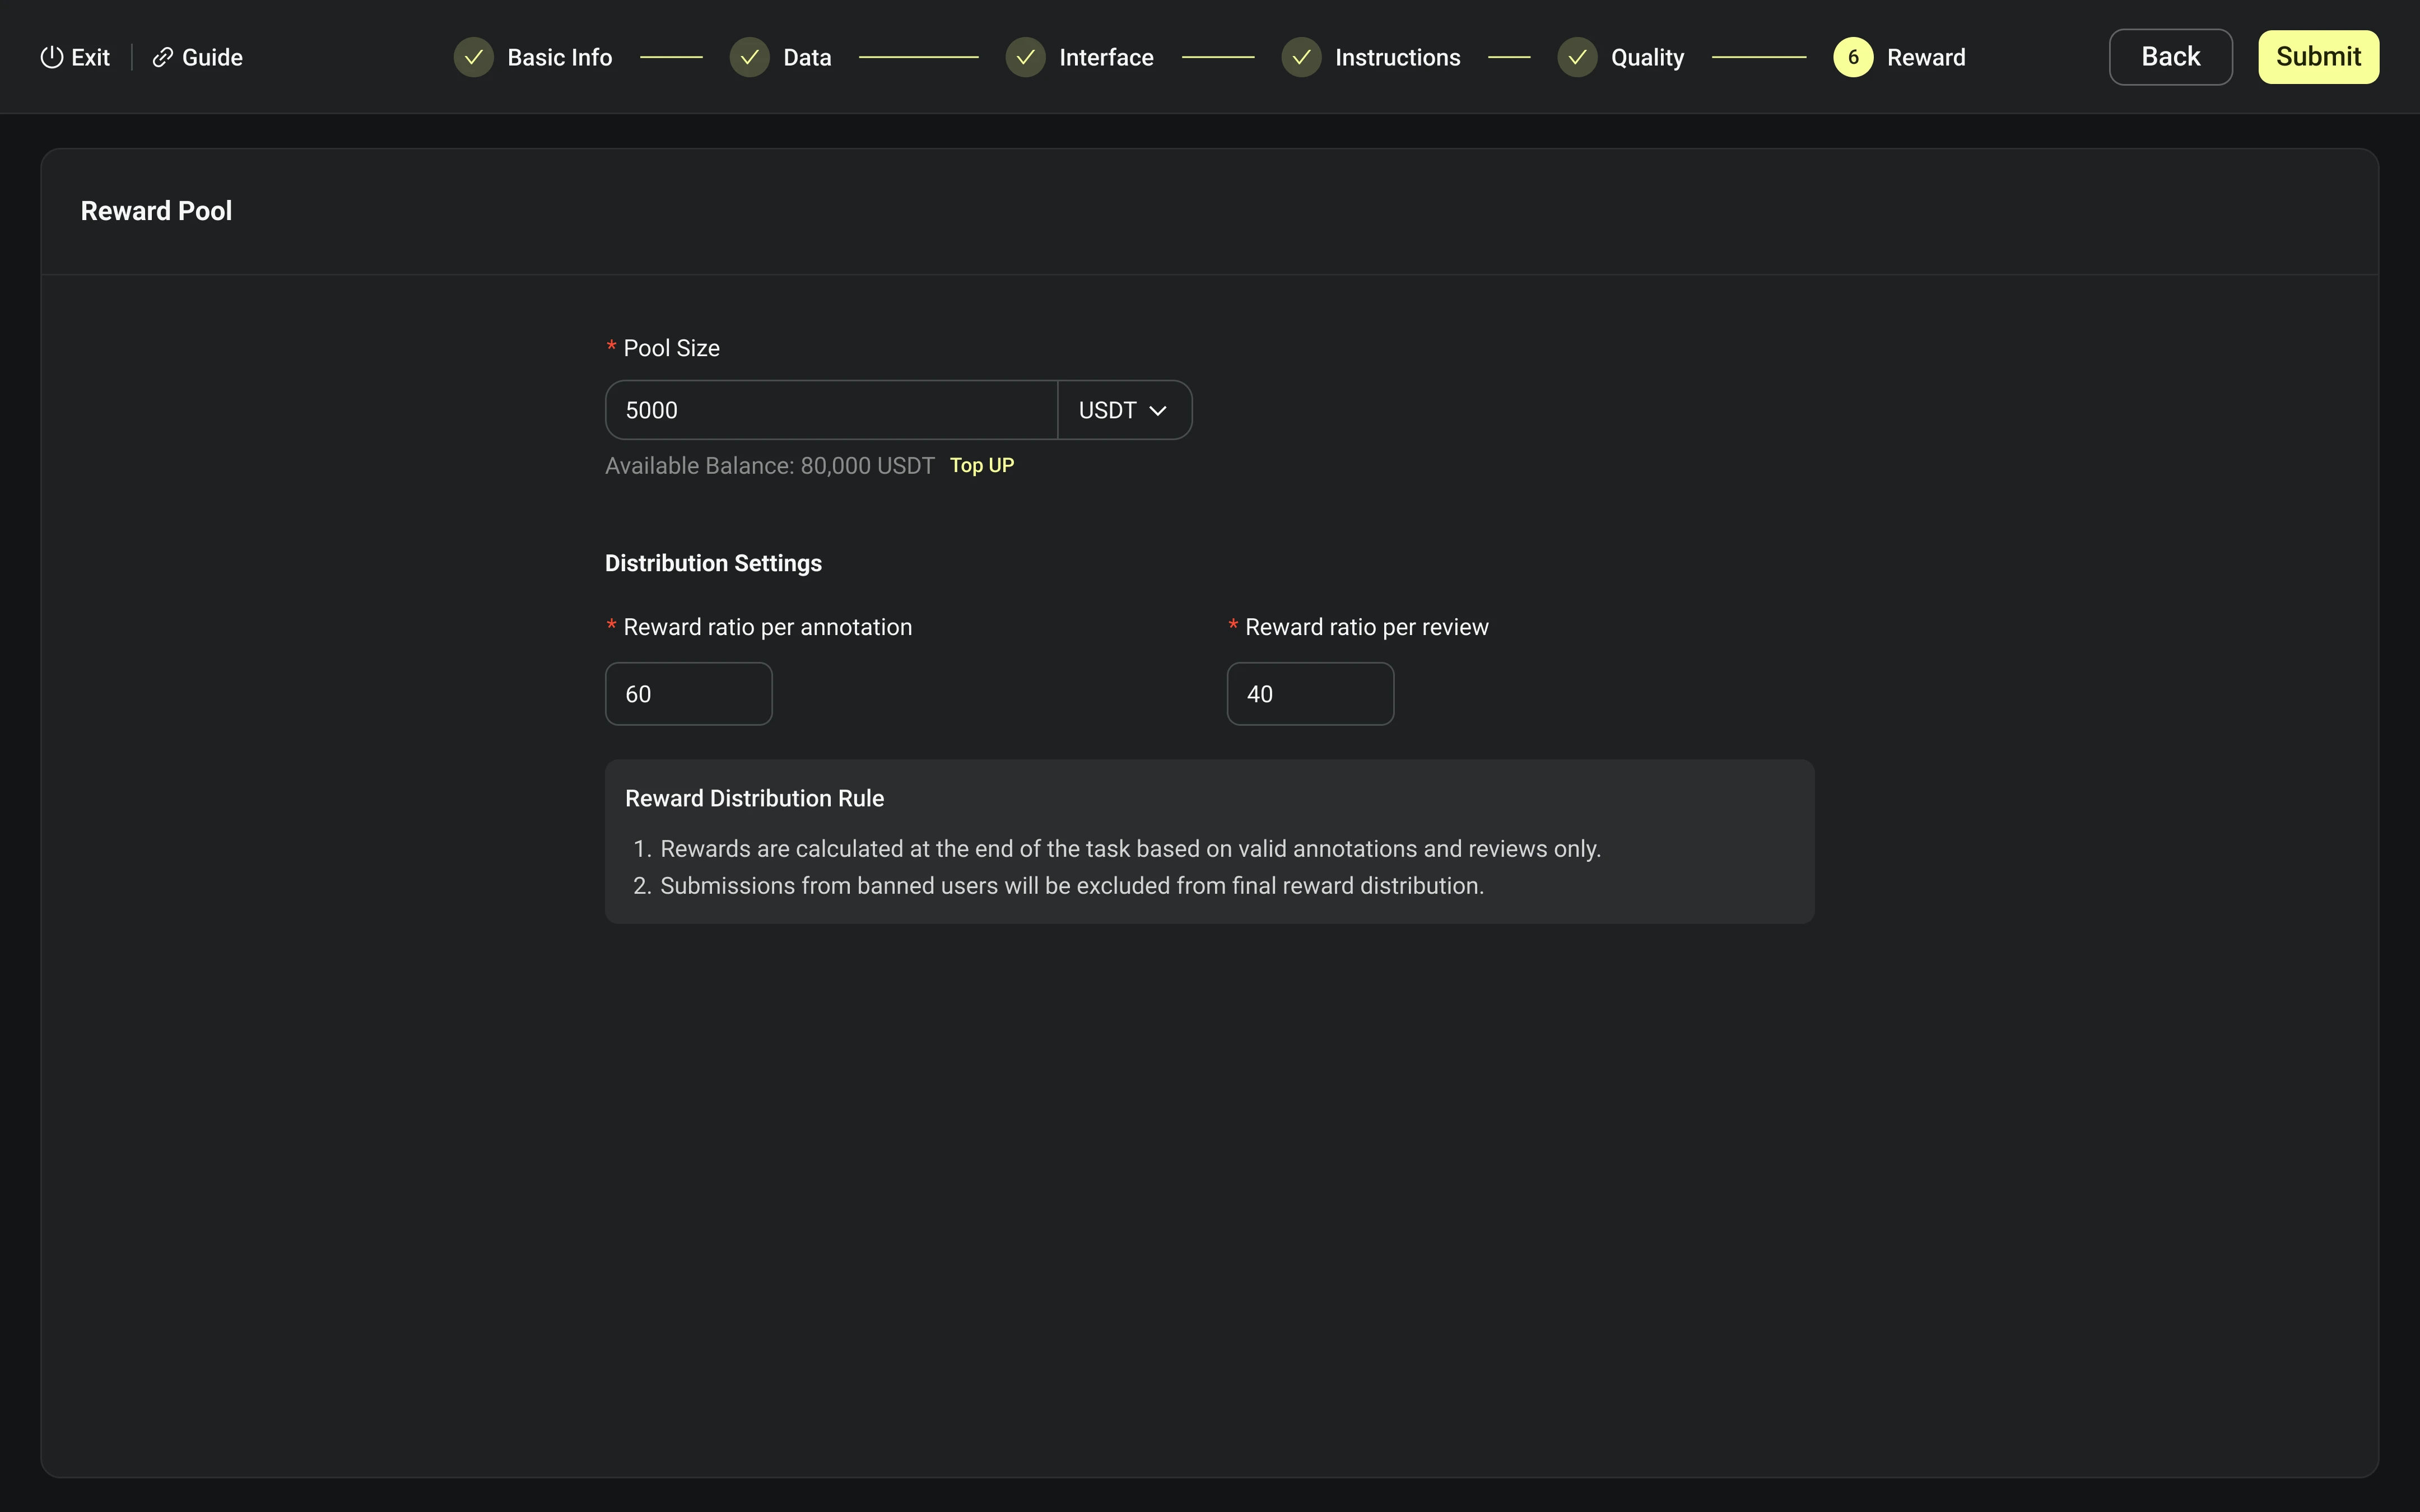Click the reward ratio per review field
Viewport: 2420px width, 1512px height.
(x=1310, y=694)
